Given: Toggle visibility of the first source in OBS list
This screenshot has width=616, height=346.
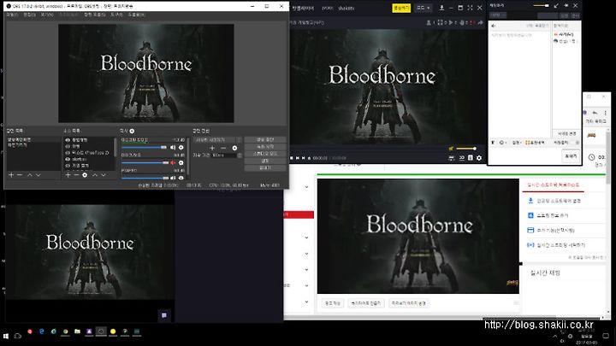Looking at the screenshot, I should [x=68, y=140].
